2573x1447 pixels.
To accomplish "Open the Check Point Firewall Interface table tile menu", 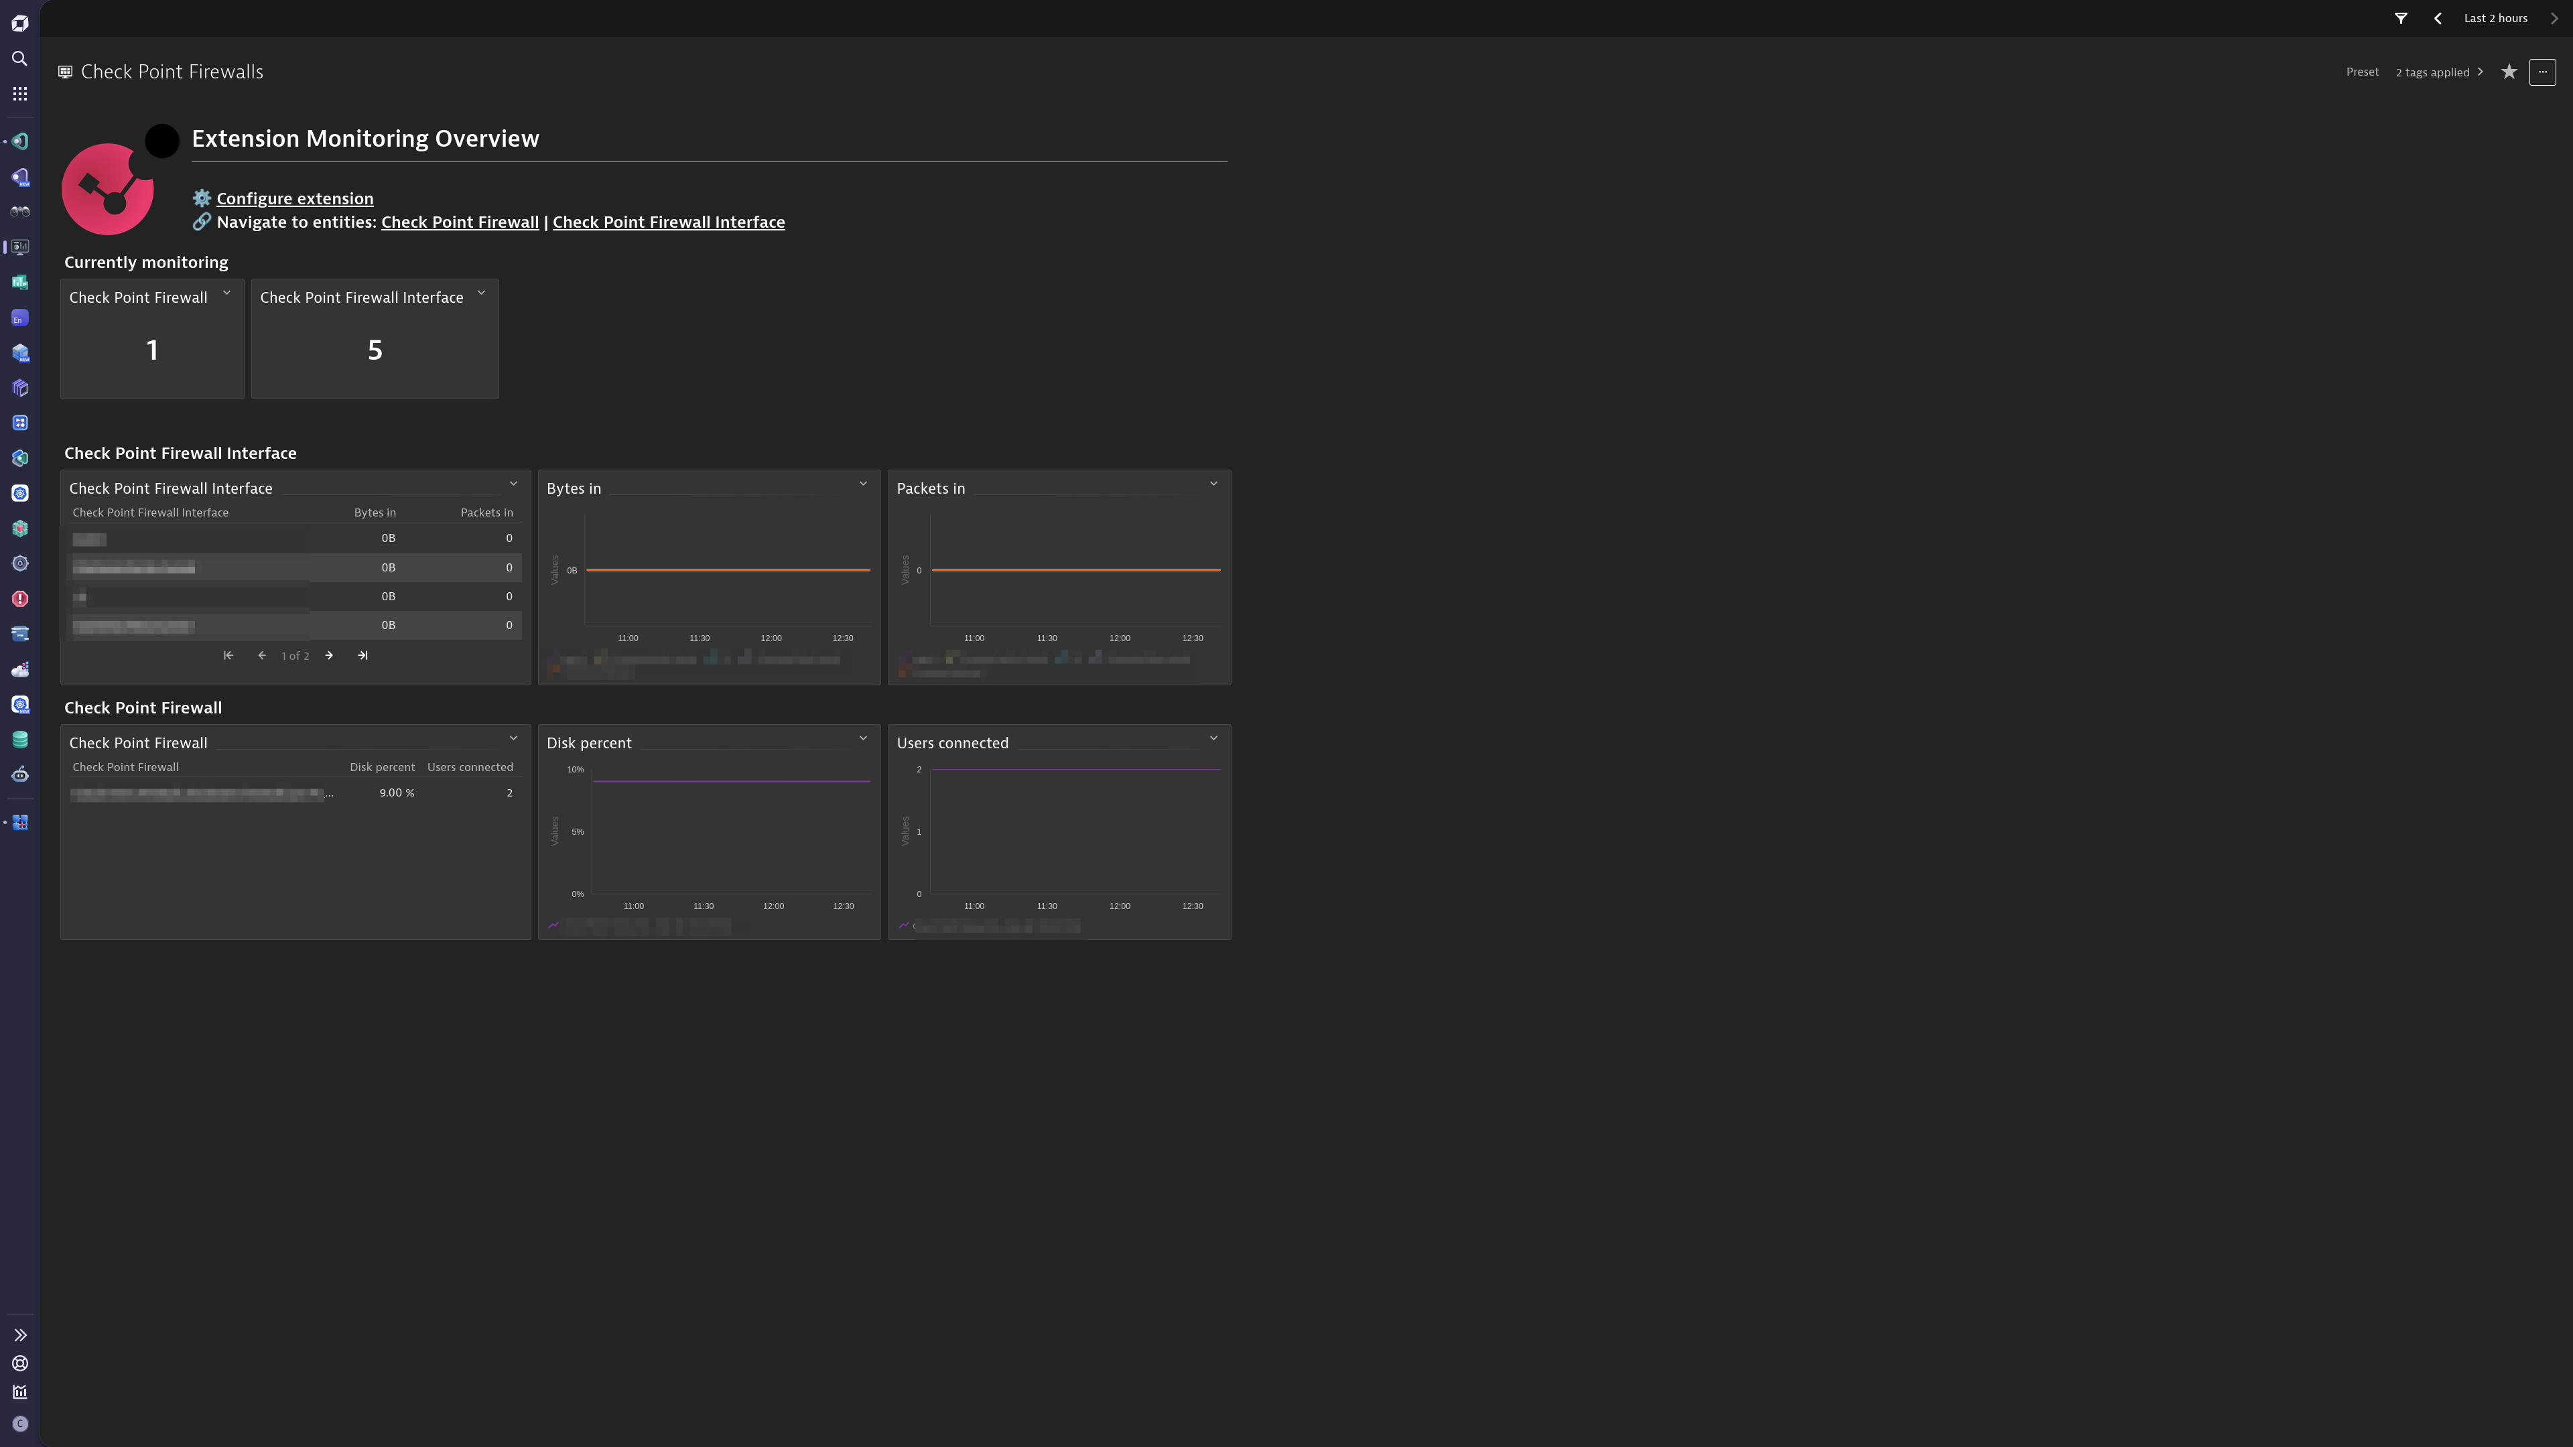I will point(513,483).
